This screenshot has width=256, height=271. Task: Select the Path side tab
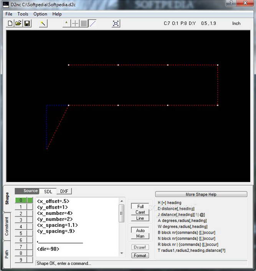[x=7, y=254]
